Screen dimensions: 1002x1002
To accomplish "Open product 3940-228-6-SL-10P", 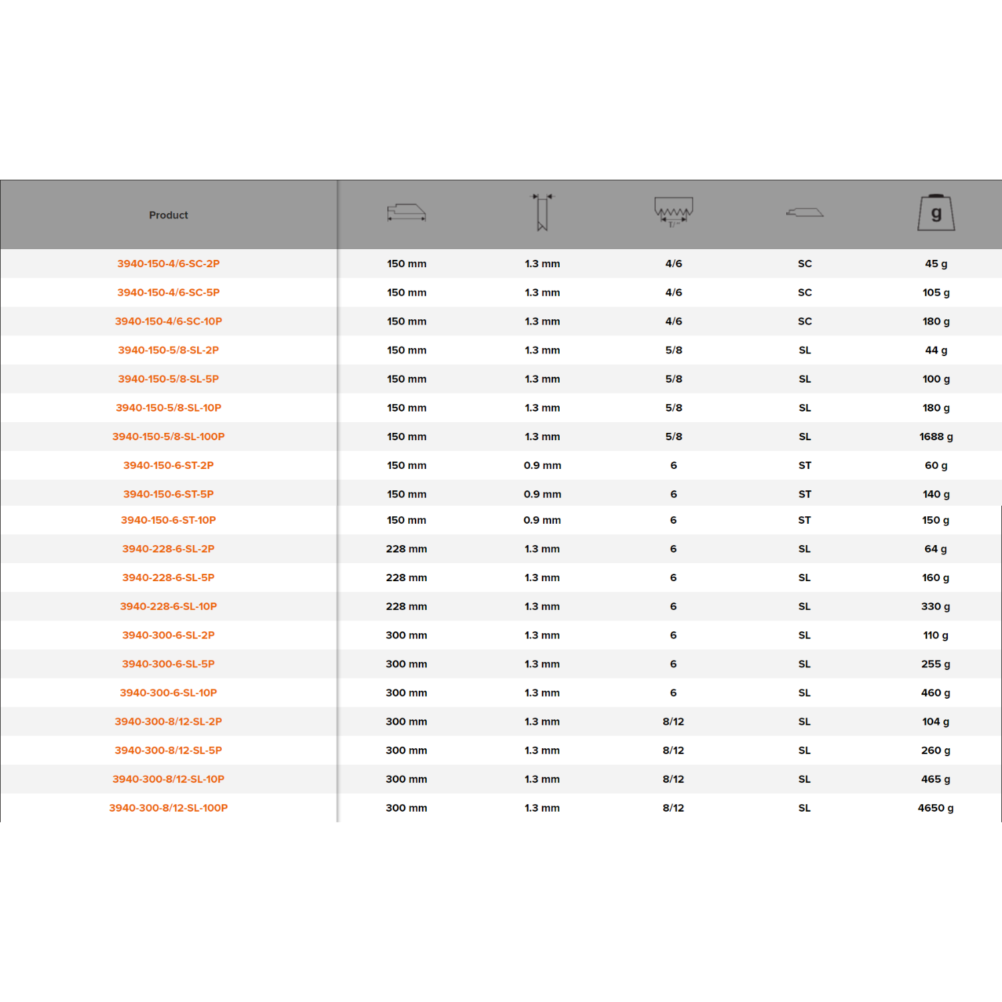I will (x=168, y=607).
